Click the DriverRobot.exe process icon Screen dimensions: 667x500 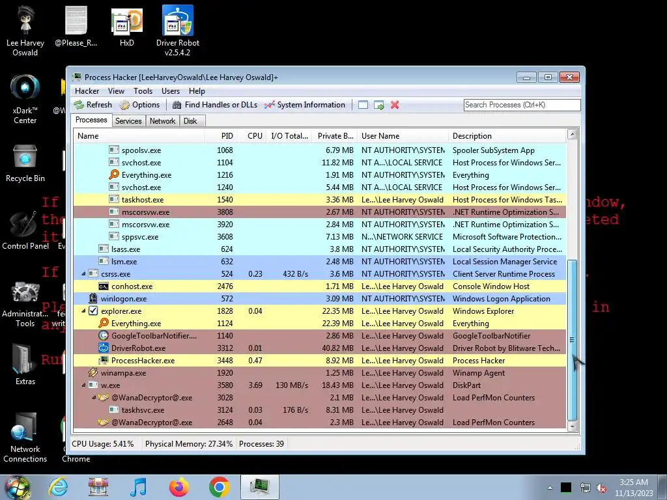[x=104, y=348]
